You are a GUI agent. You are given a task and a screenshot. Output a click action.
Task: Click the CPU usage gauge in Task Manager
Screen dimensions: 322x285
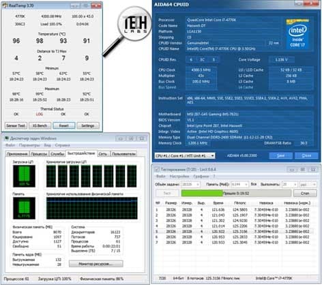tap(24, 176)
